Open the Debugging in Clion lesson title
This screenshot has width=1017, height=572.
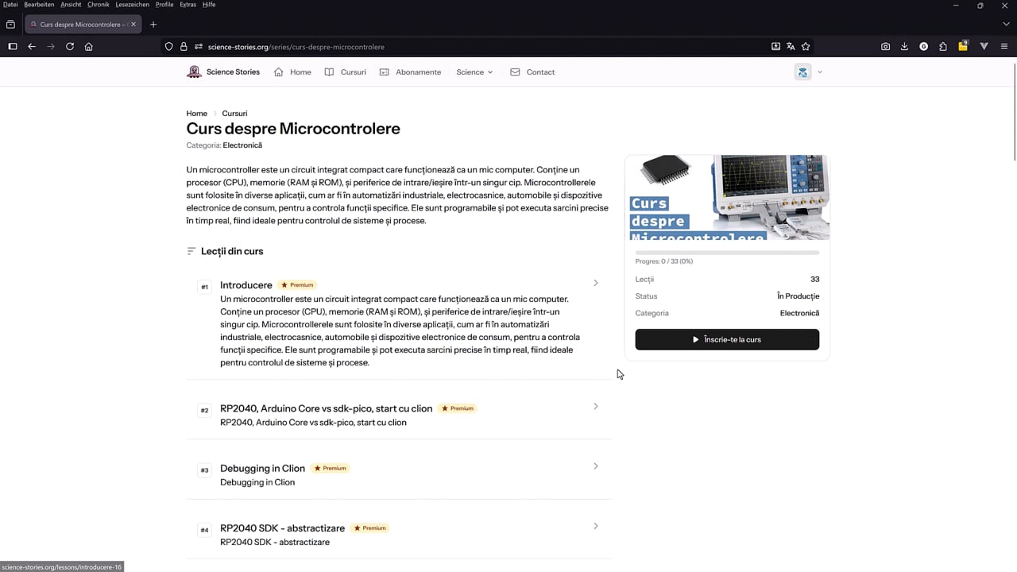point(262,468)
